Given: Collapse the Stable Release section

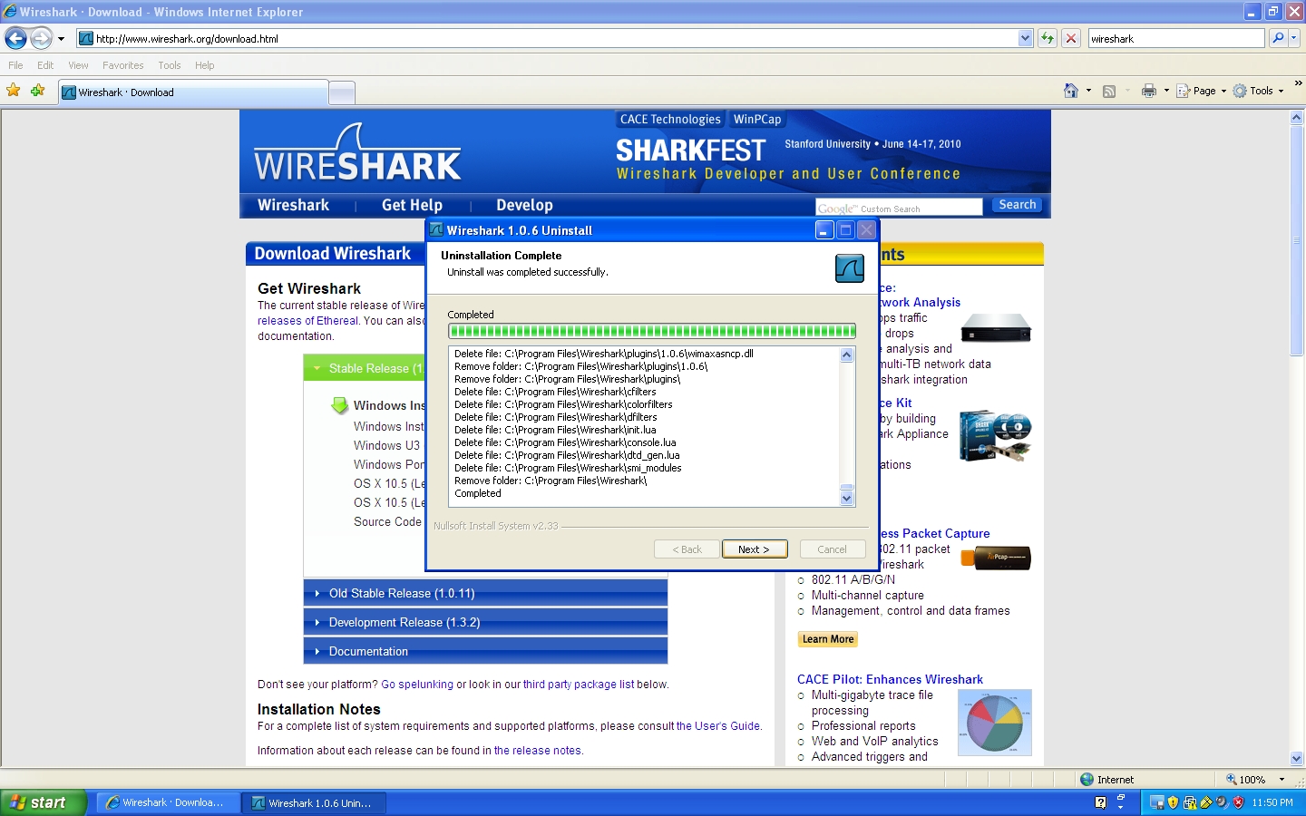Looking at the screenshot, I should pyautogui.click(x=365, y=368).
